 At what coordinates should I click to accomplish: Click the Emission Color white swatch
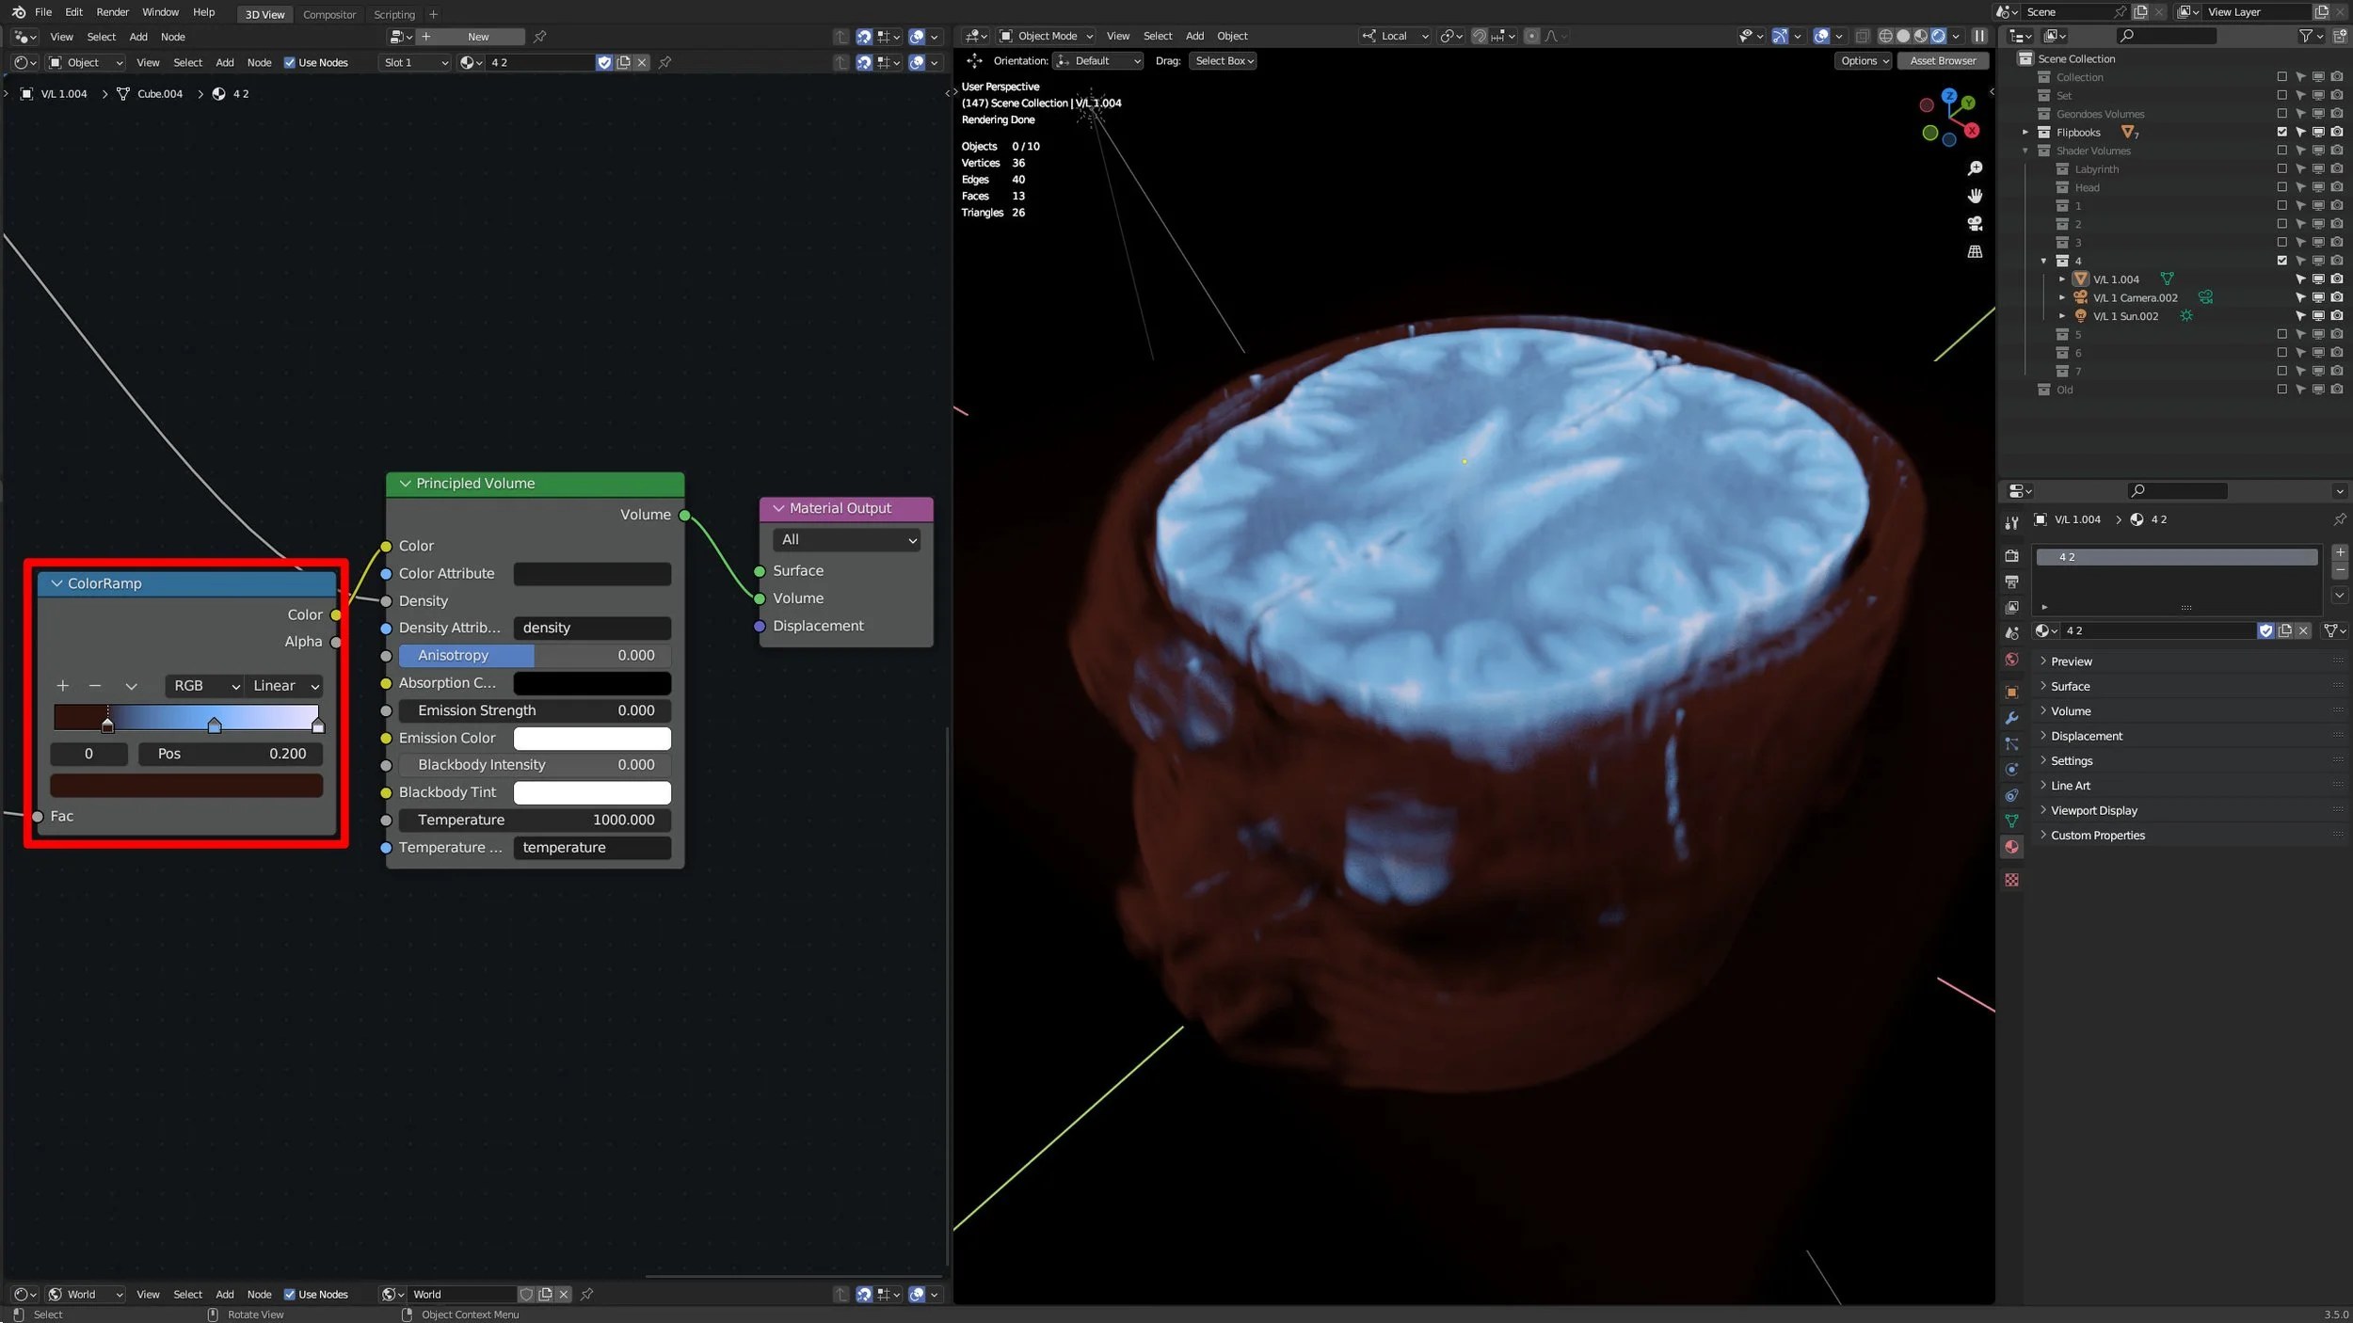592,739
